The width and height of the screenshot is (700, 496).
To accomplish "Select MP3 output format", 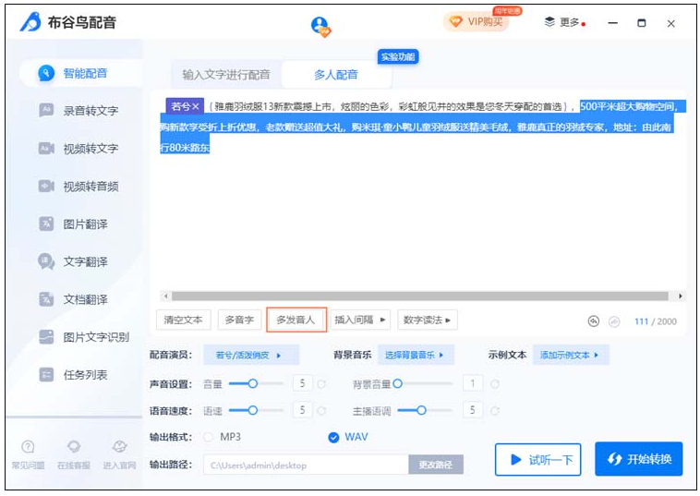I will tap(209, 437).
